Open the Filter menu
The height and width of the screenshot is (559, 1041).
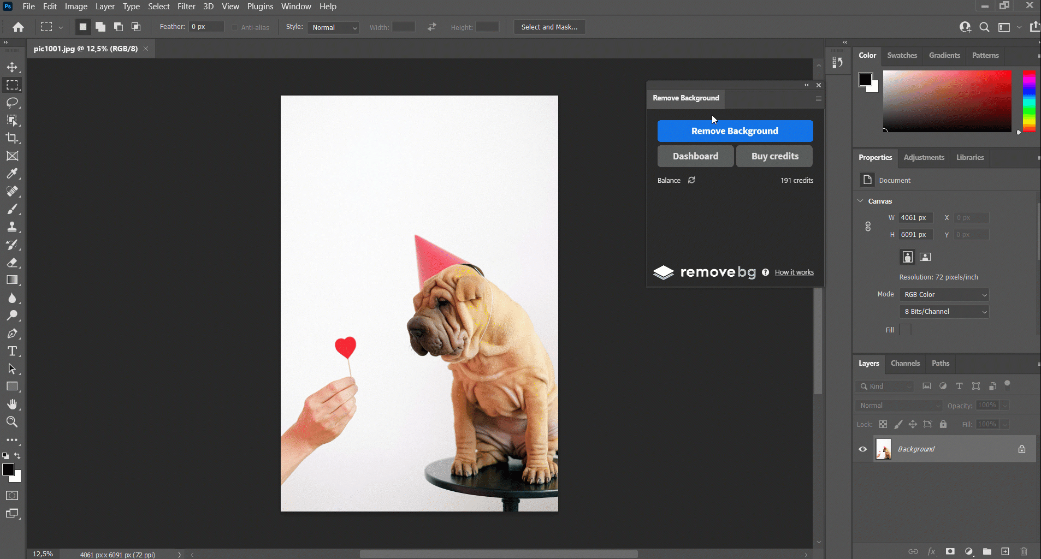[186, 7]
